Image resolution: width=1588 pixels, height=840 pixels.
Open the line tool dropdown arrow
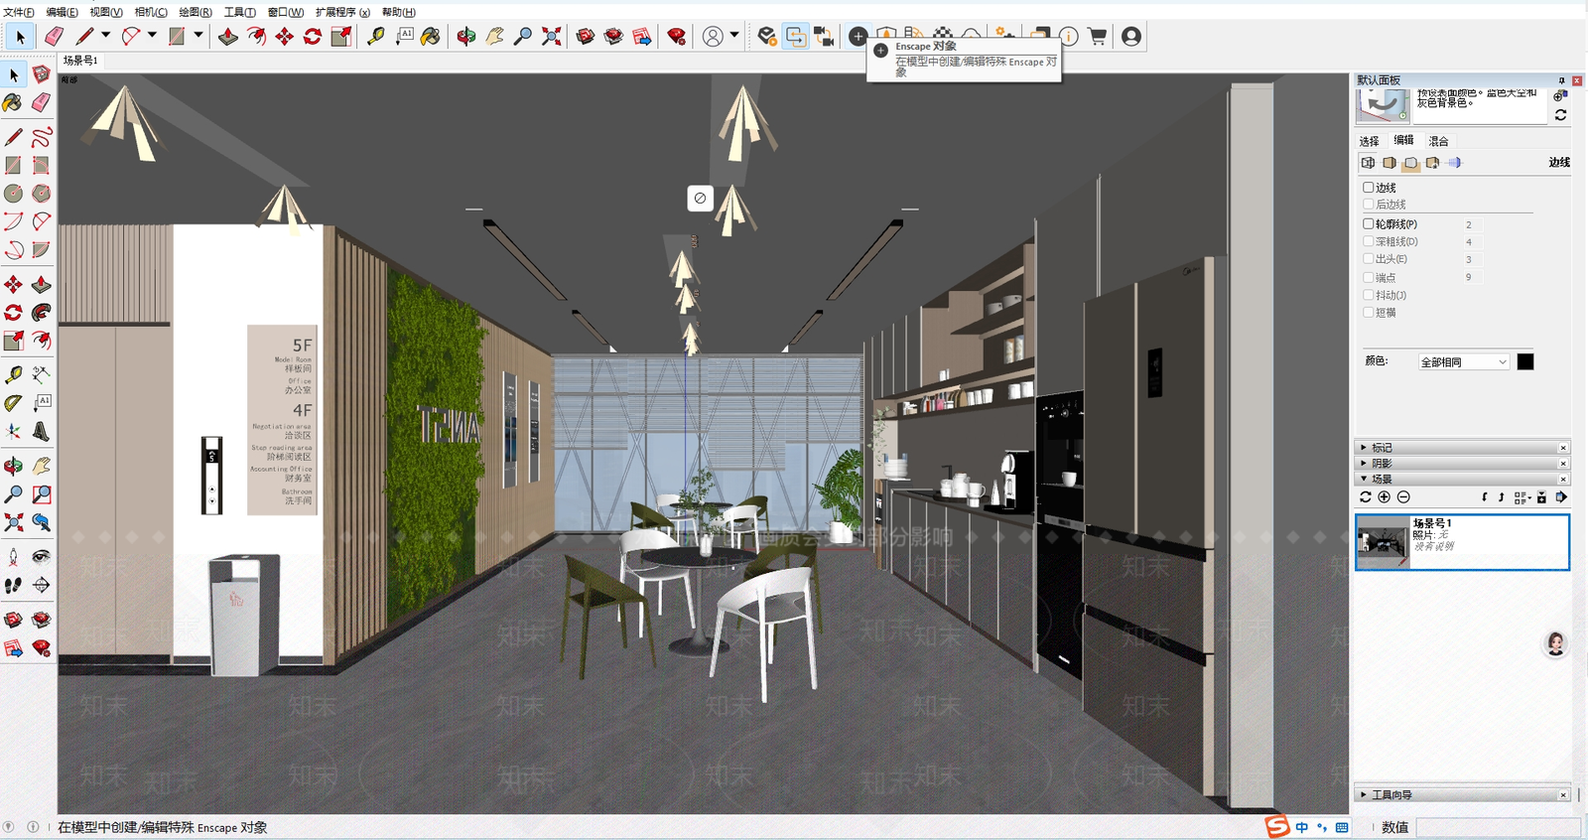coord(105,35)
